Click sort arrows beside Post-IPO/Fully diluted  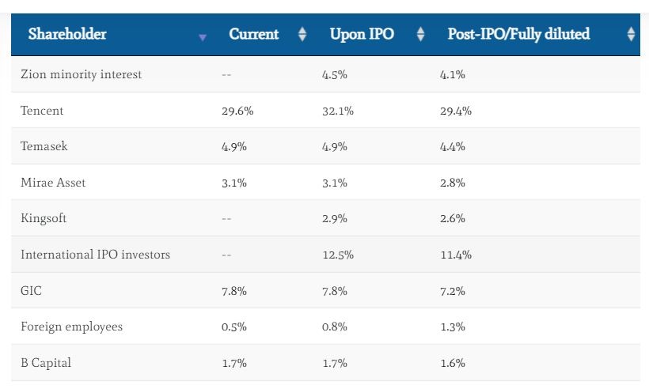631,34
